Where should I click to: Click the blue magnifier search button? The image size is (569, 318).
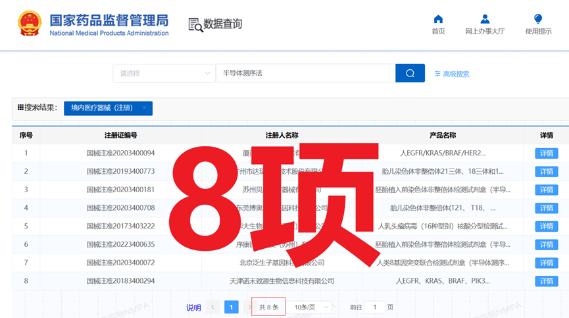[x=410, y=73]
